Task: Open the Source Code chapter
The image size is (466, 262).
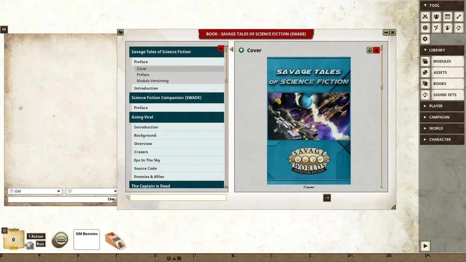Action: pos(178,168)
